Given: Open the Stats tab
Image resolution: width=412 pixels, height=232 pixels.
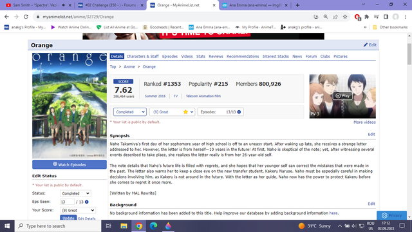Looking at the screenshot, I should pyautogui.click(x=201, y=56).
